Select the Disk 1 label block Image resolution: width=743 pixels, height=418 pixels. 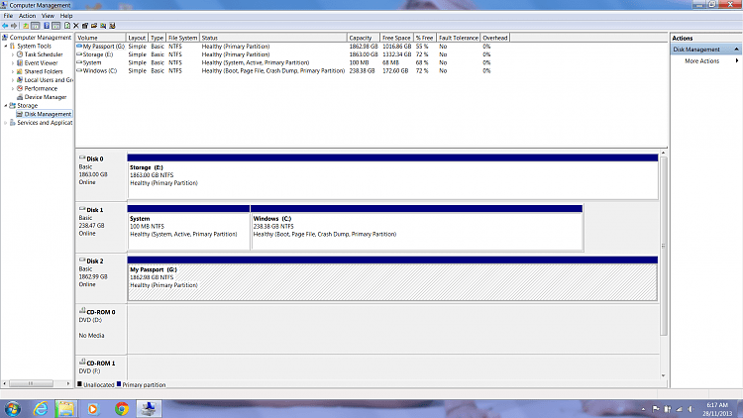[101, 227]
